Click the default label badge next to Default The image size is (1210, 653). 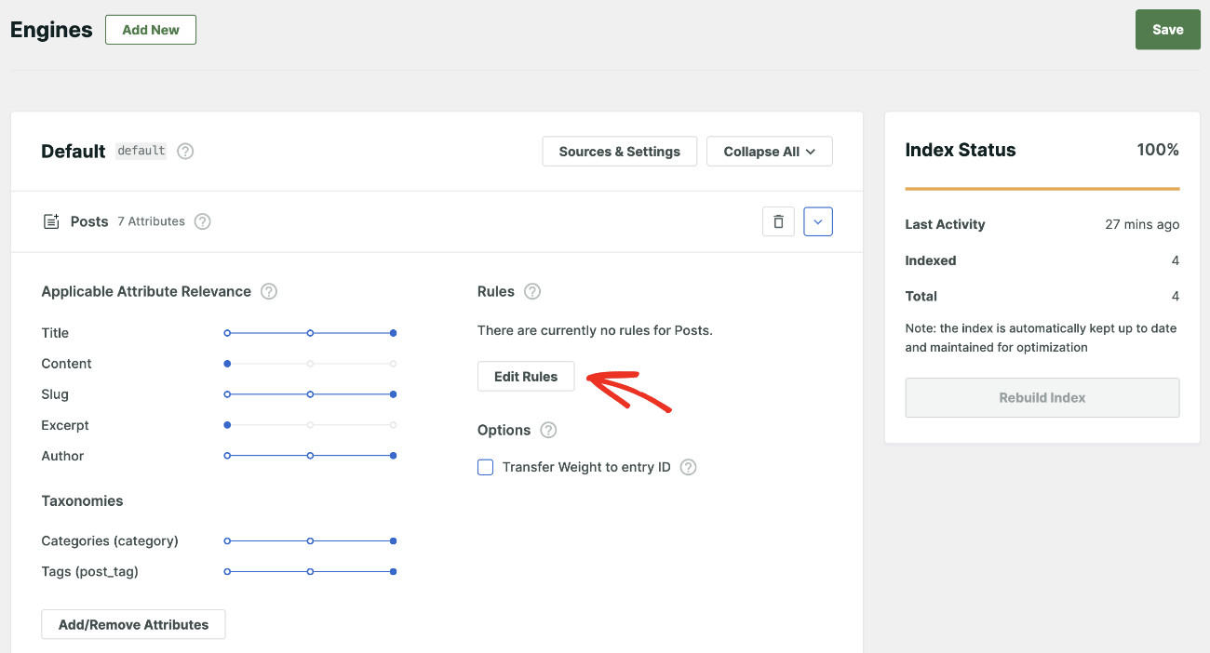[x=141, y=151]
